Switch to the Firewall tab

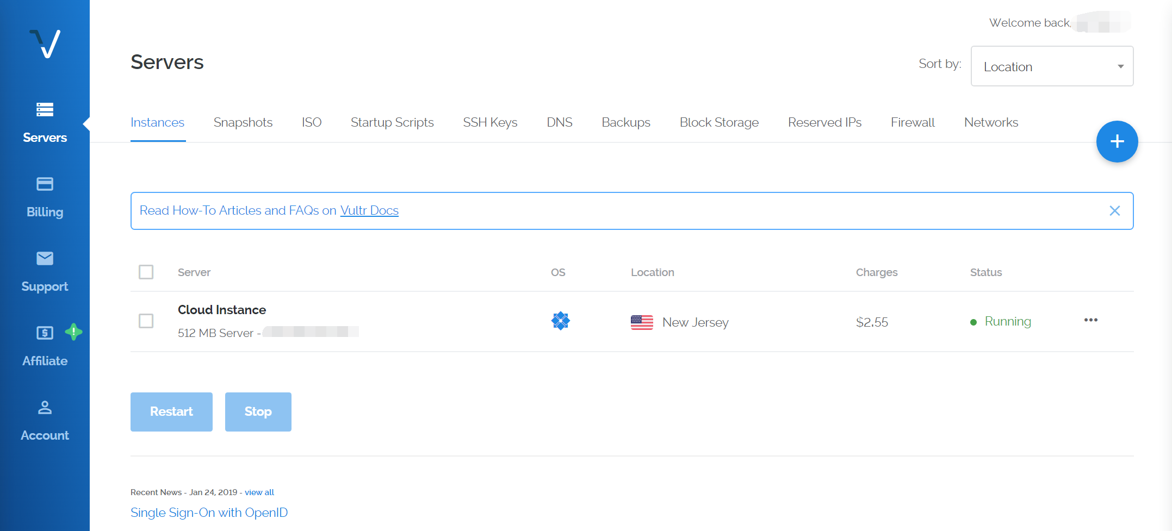click(x=913, y=123)
